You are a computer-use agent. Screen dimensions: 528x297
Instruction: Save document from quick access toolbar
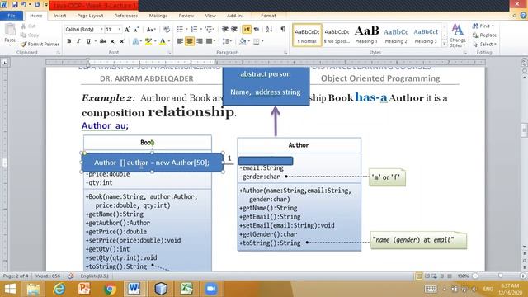[15, 5]
